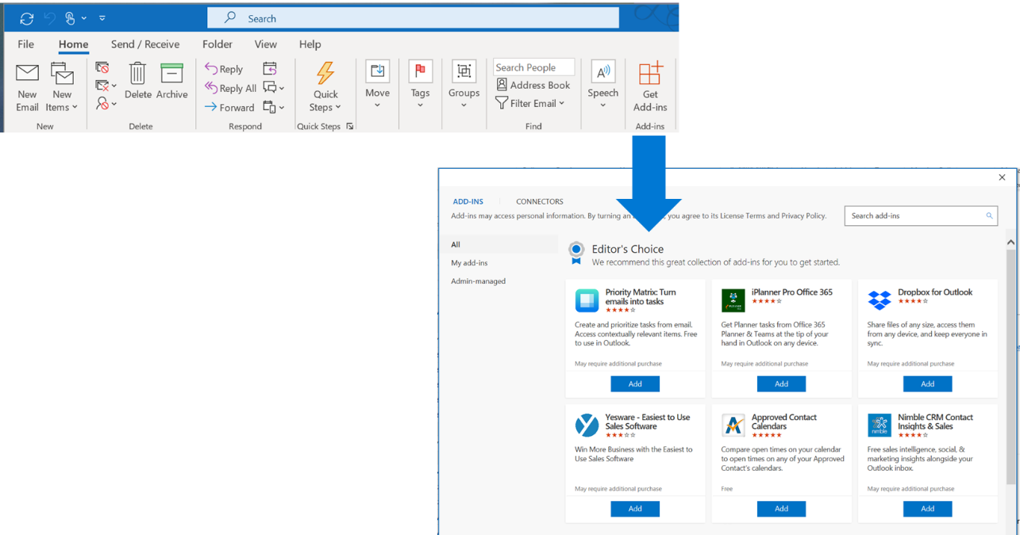Open the Dropbox for Outlook title
The width and height of the screenshot is (1020, 535).
[935, 292]
